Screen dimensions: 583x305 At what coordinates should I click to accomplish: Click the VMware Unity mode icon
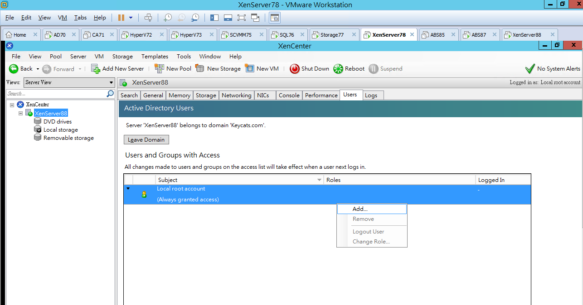[255, 18]
